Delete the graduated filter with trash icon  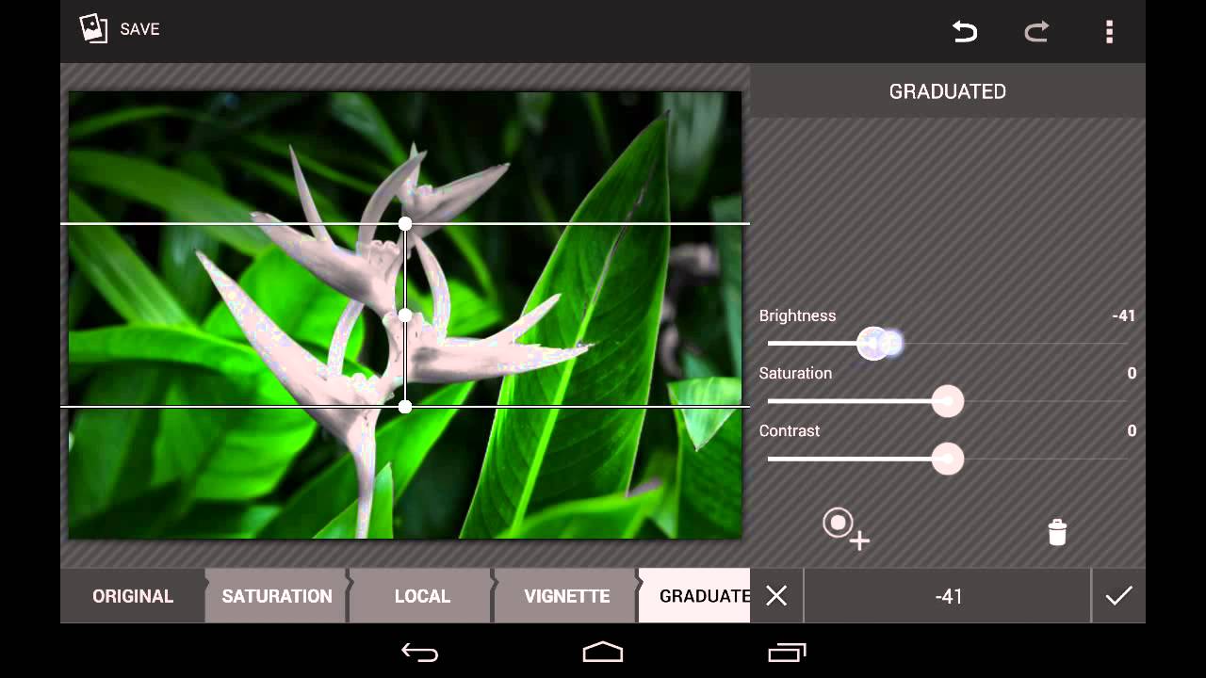1057,532
